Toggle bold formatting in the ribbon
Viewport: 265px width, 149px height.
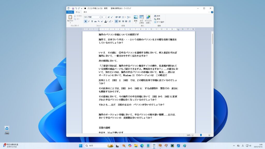pyautogui.click(x=86, y=21)
